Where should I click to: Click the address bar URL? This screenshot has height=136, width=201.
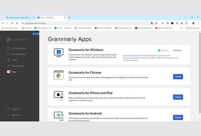pyautogui.click(x=36, y=23)
